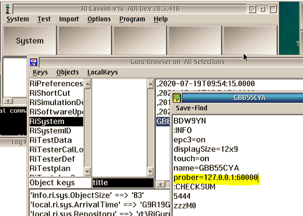Open the LocalKeys menu
The height and width of the screenshot is (216, 303).
(x=102, y=72)
